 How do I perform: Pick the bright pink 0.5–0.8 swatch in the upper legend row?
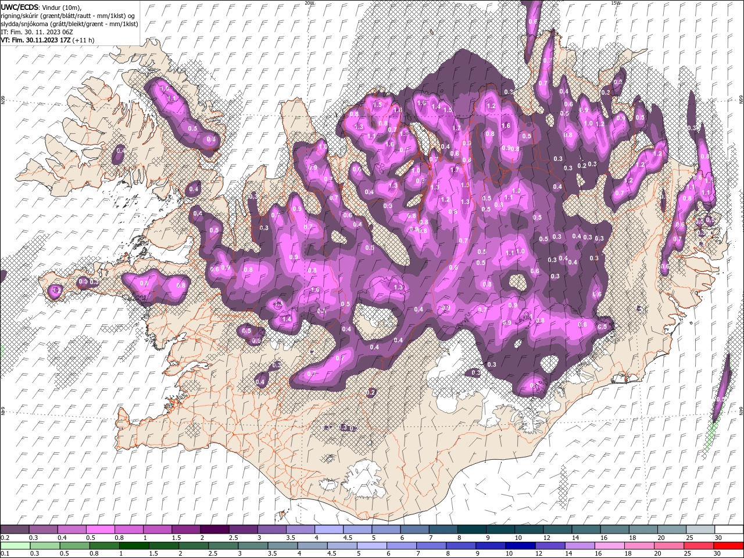click(x=101, y=530)
